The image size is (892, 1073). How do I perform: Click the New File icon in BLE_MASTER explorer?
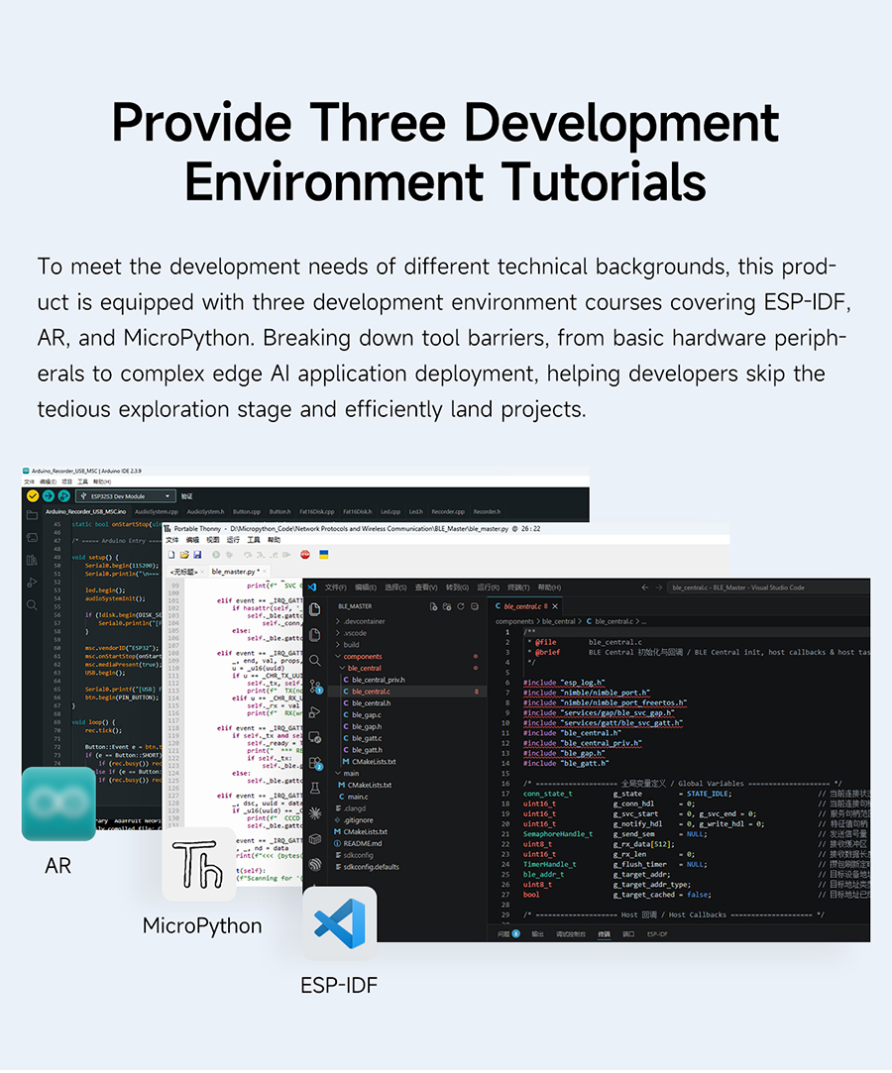(433, 606)
